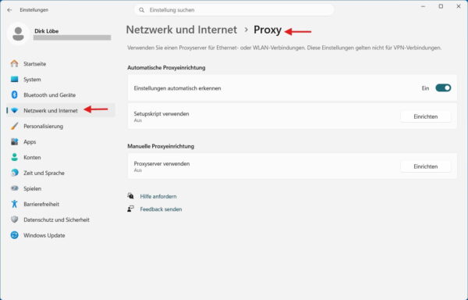
Task: Click the search magnifier icon
Action: pos(142,10)
